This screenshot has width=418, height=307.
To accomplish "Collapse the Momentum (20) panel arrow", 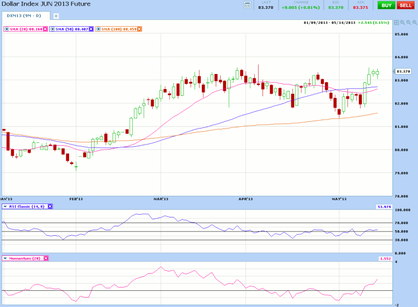I will pos(6,258).
